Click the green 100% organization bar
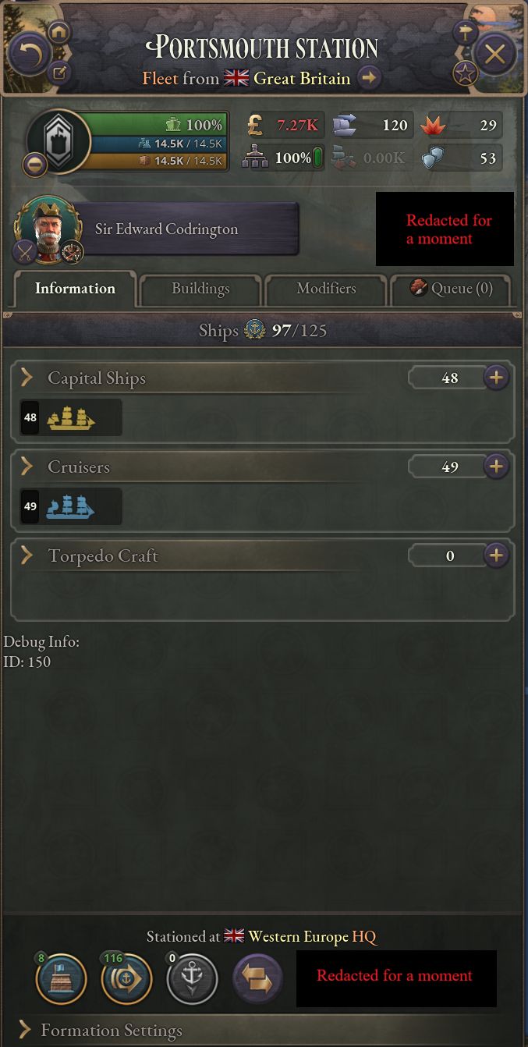The height and width of the screenshot is (1047, 528). (159, 125)
